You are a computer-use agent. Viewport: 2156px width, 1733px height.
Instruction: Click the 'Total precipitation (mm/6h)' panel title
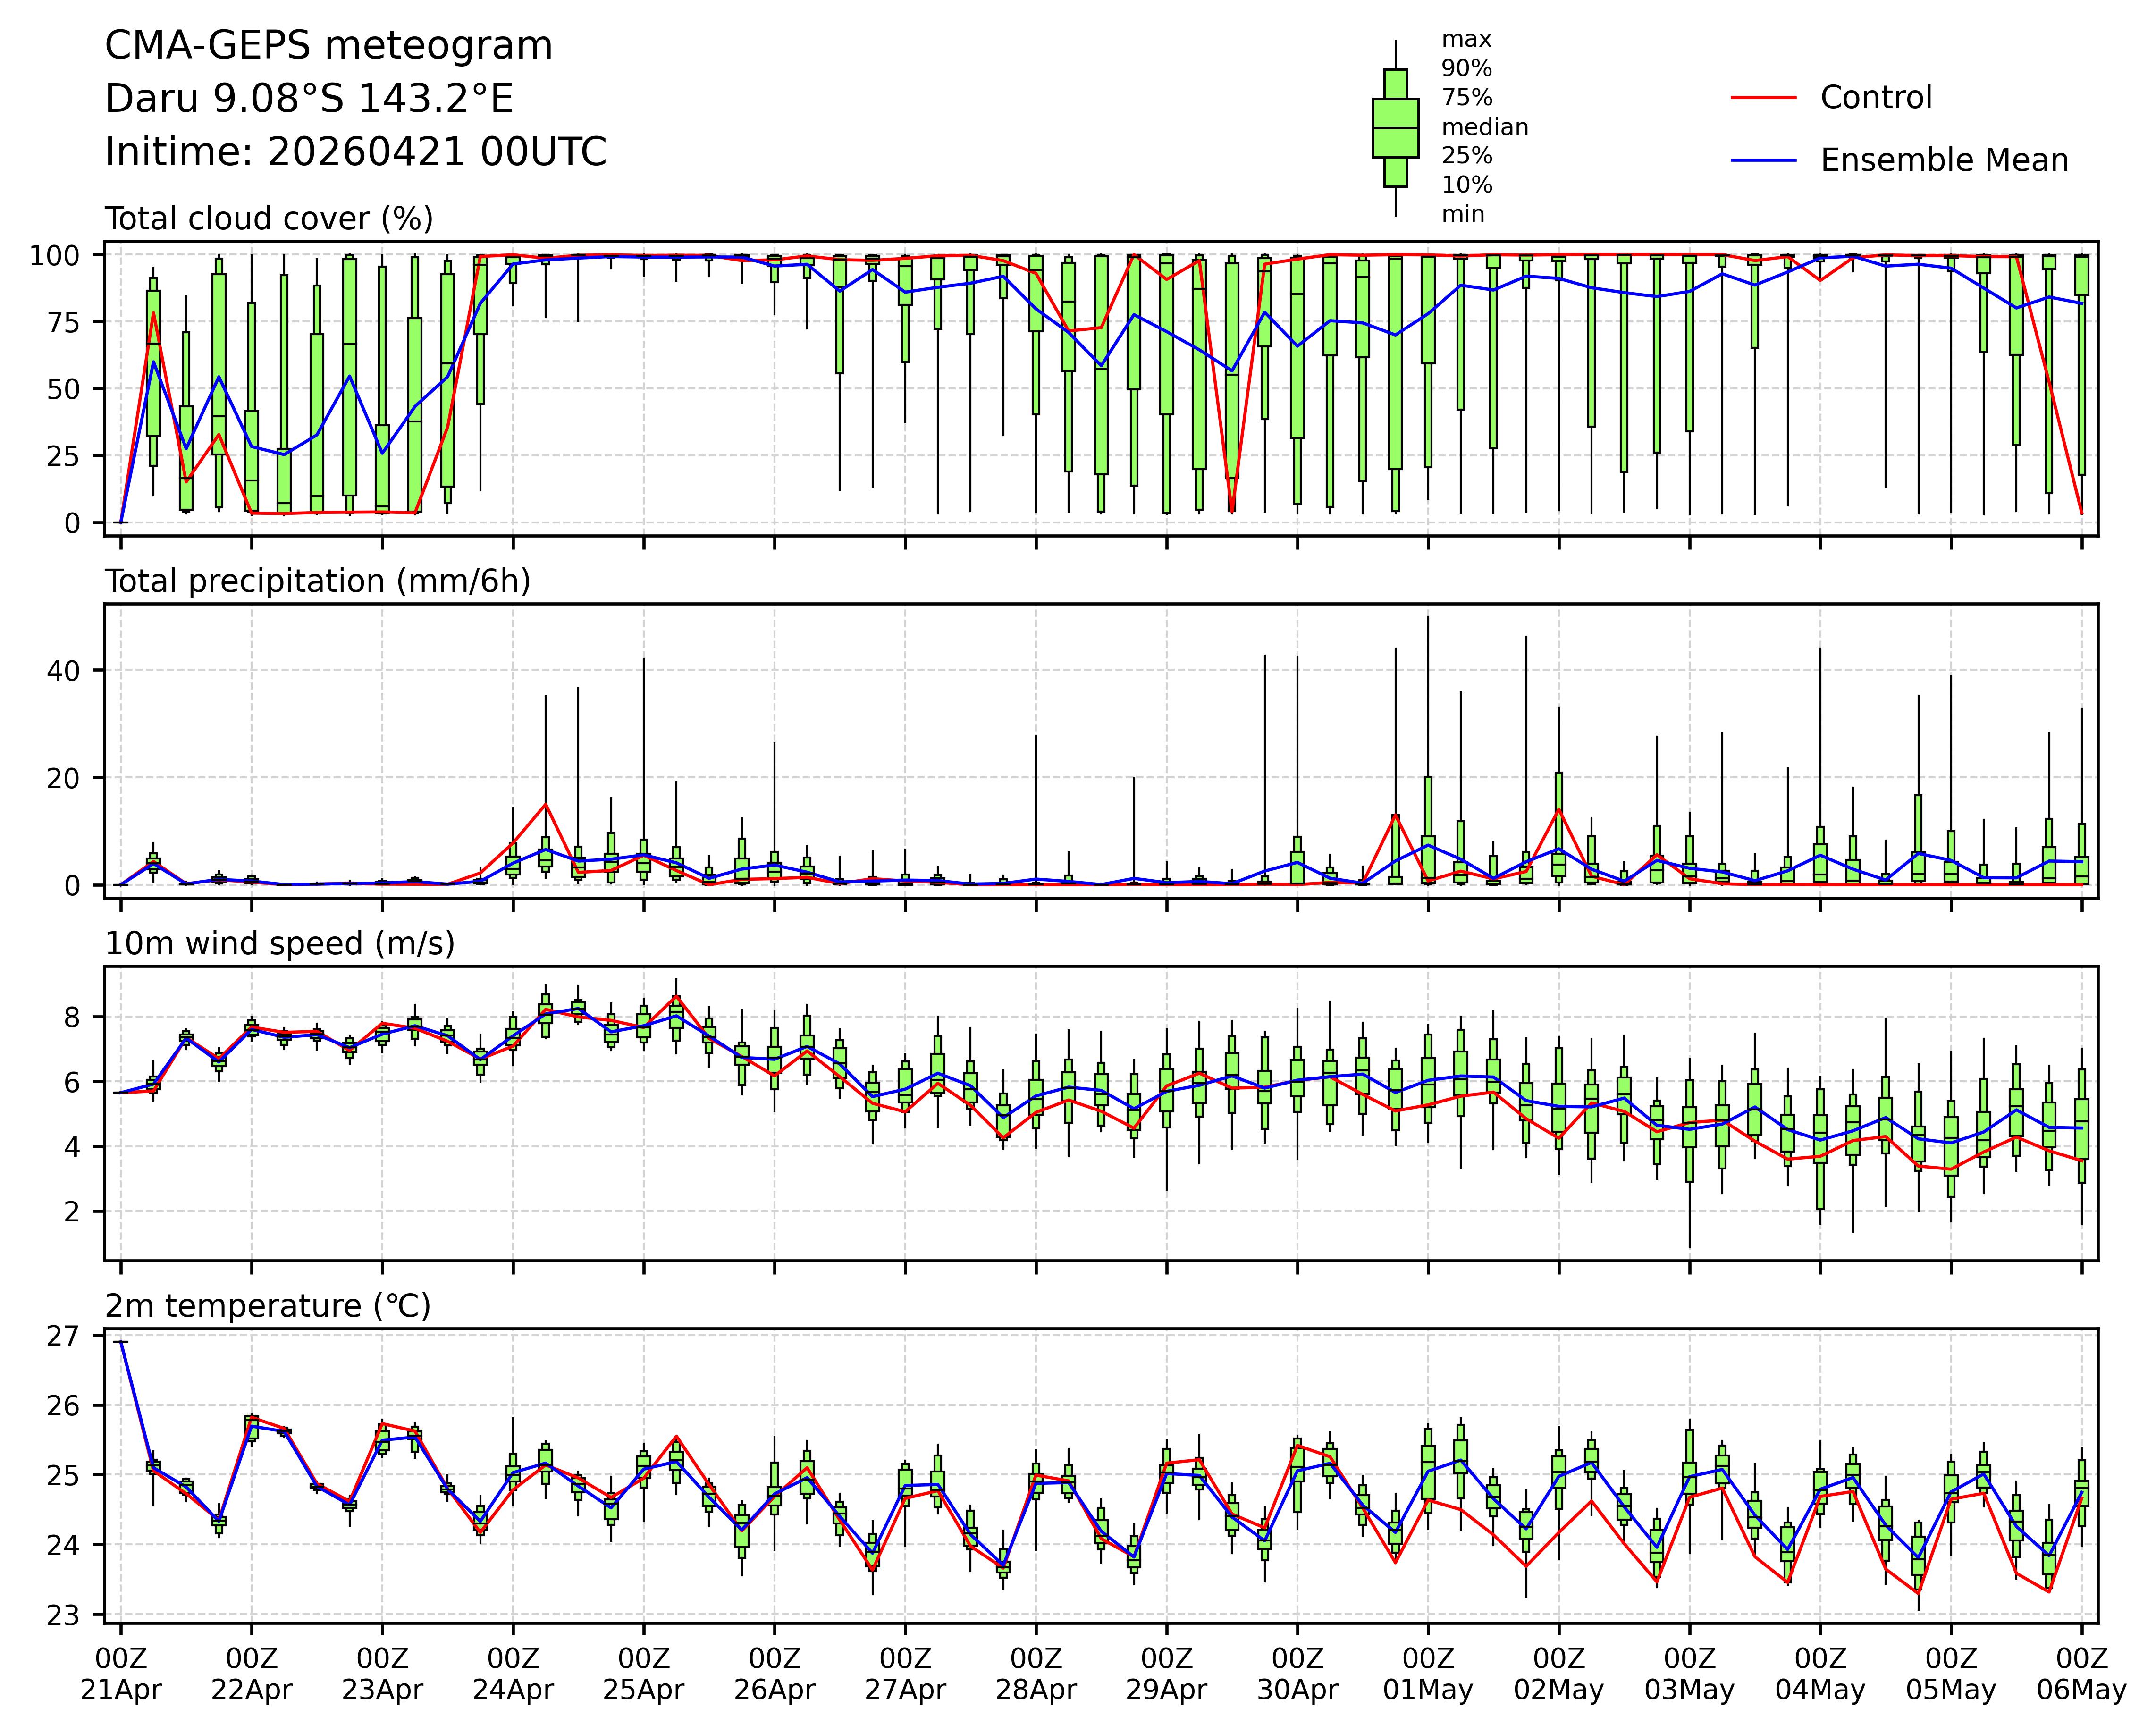click(317, 582)
